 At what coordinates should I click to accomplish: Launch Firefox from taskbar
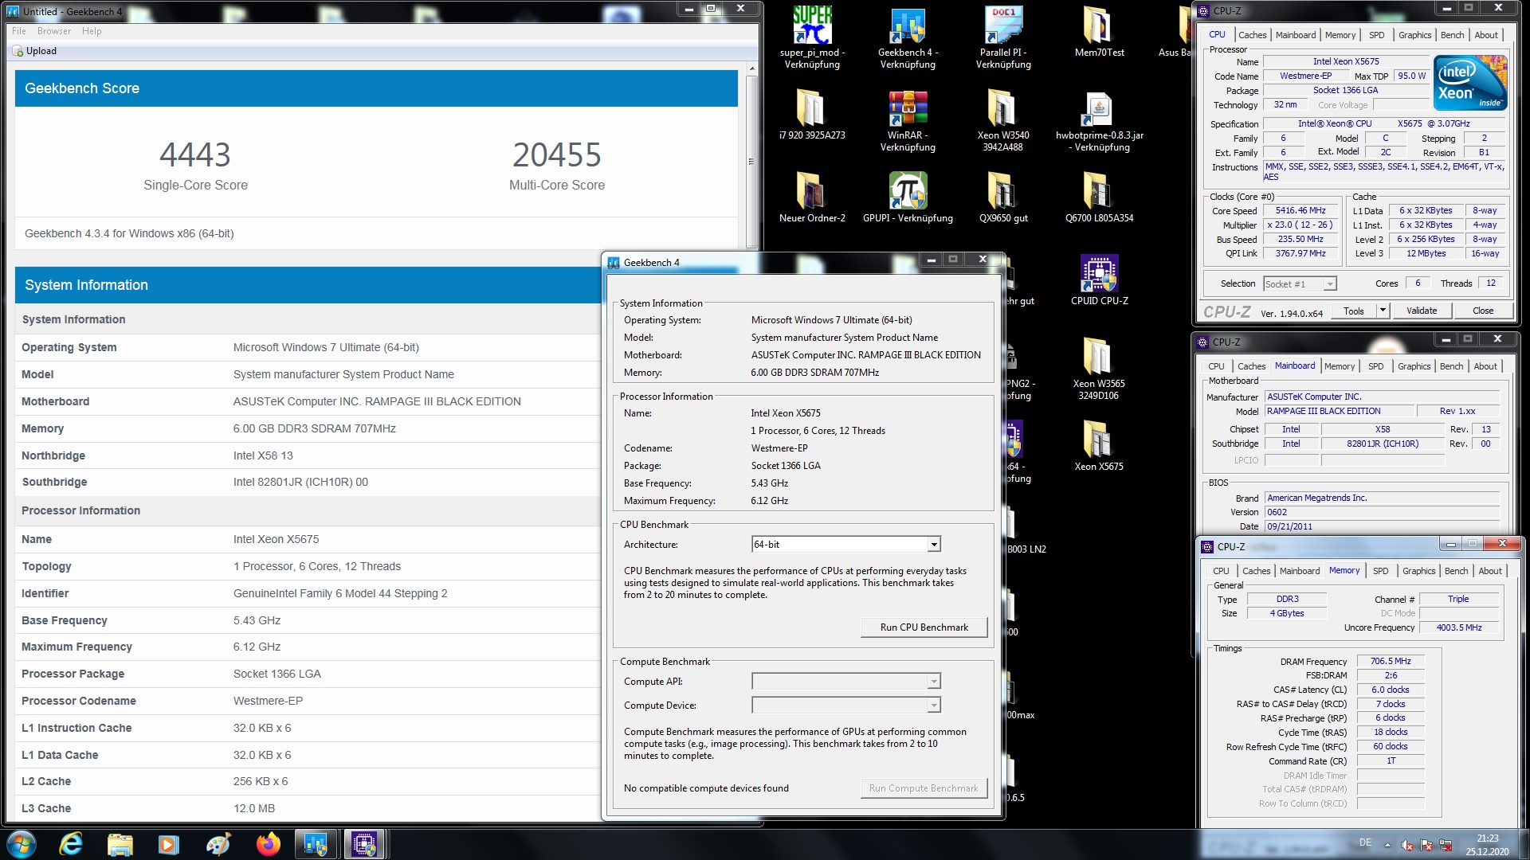click(x=268, y=844)
